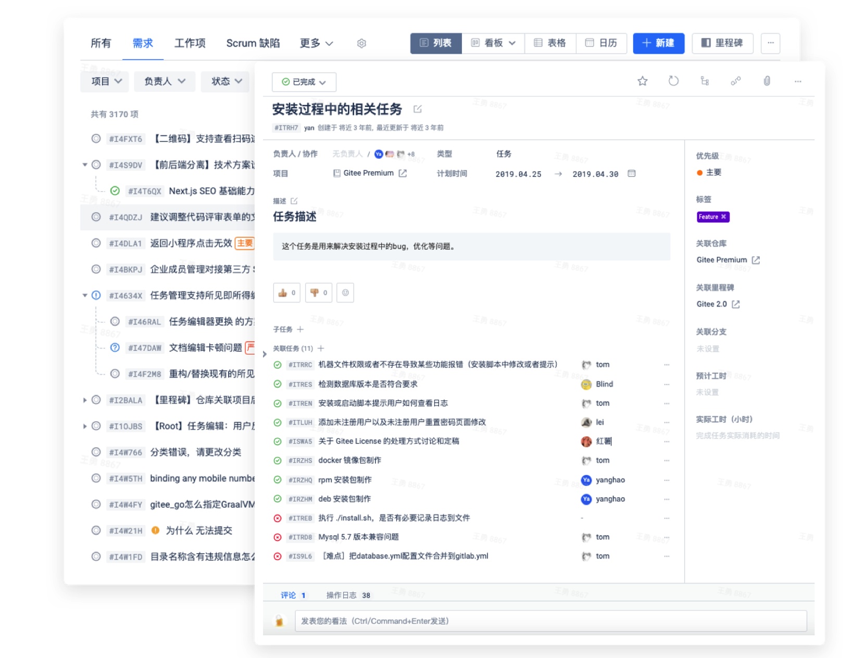
Task: Open the settings gear next to 更多
Action: tap(361, 44)
